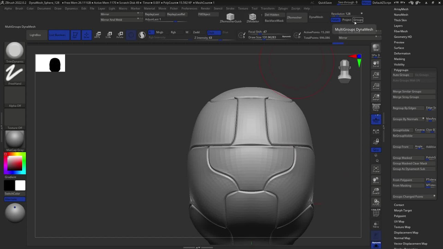443x249 pixels.
Task: Toggle the Edit mode button
Action: coord(75,35)
